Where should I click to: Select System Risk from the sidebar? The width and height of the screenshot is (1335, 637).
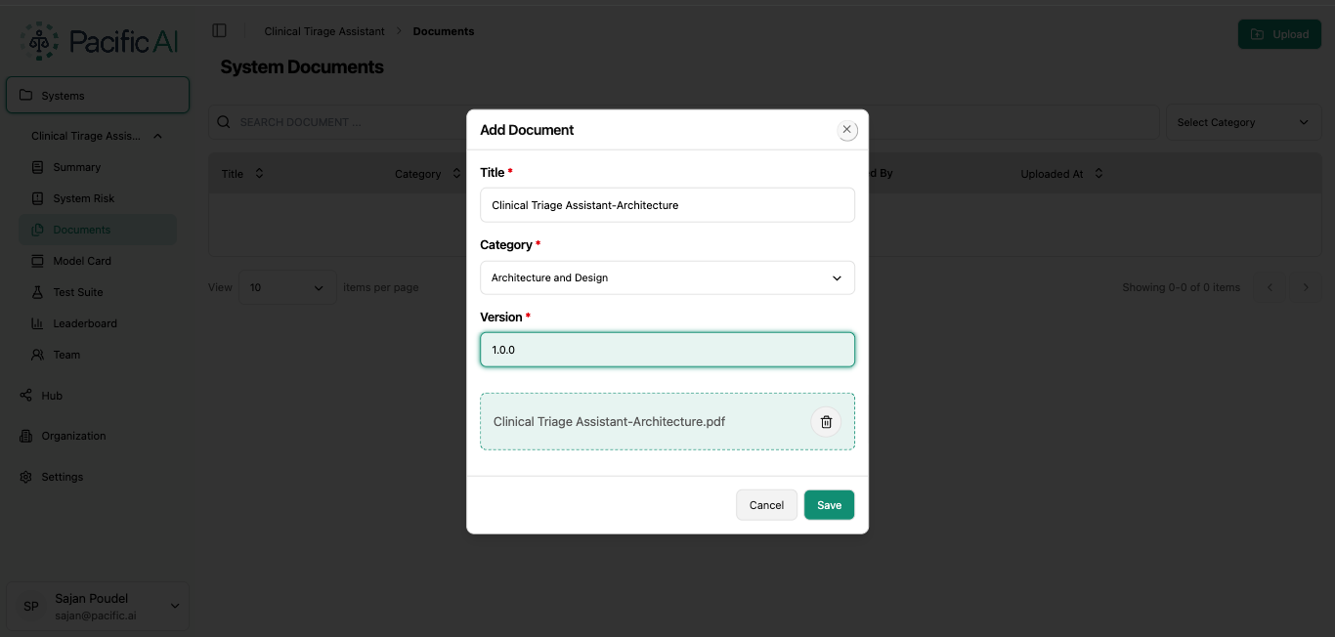click(x=82, y=198)
